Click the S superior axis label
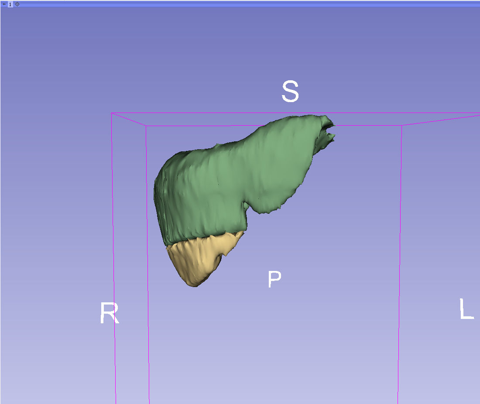 click(290, 92)
